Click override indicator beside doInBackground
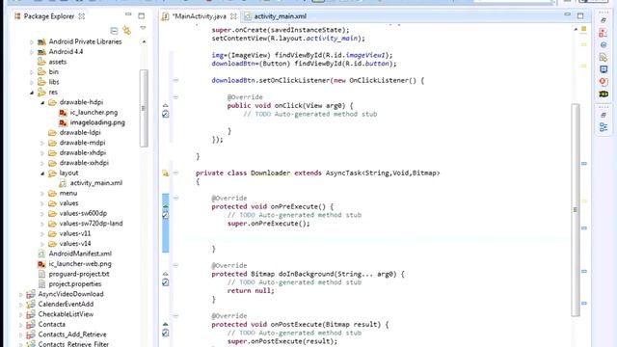This screenshot has height=347, width=617. pyautogui.click(x=165, y=274)
